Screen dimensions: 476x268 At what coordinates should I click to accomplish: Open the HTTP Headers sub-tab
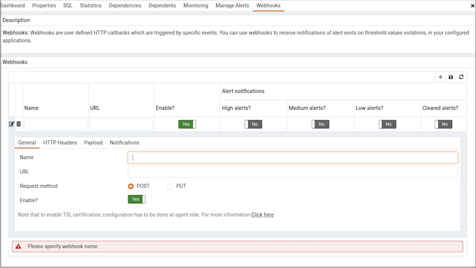[x=60, y=143]
